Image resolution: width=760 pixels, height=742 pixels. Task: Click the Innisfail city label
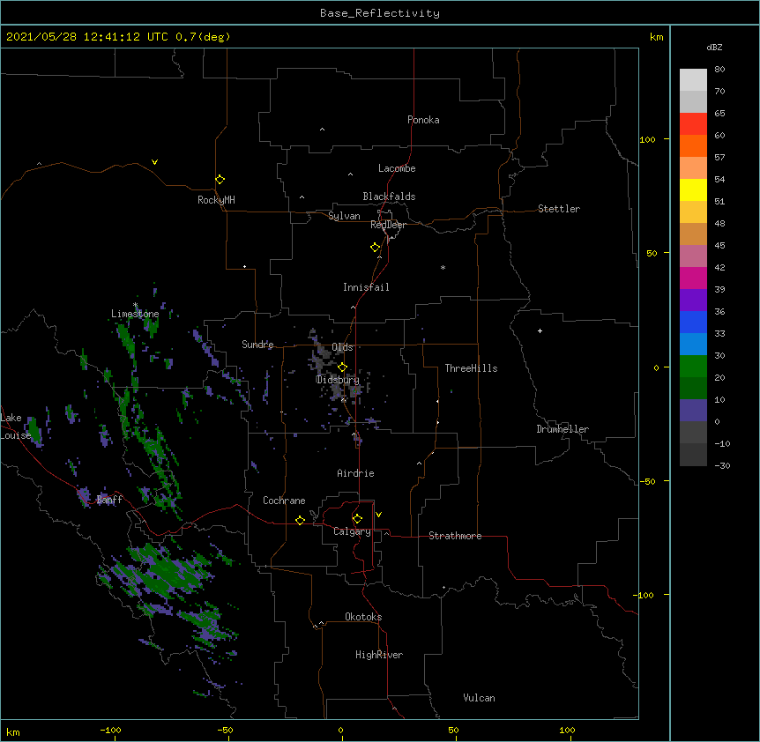click(366, 287)
